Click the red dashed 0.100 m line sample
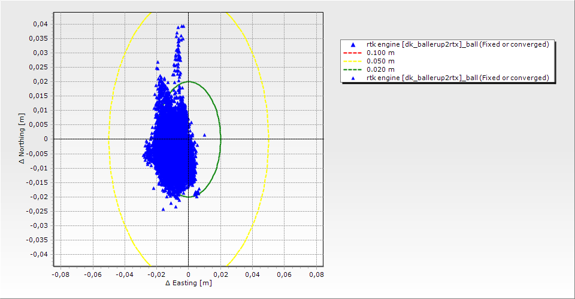The image size is (575, 299). (353, 53)
